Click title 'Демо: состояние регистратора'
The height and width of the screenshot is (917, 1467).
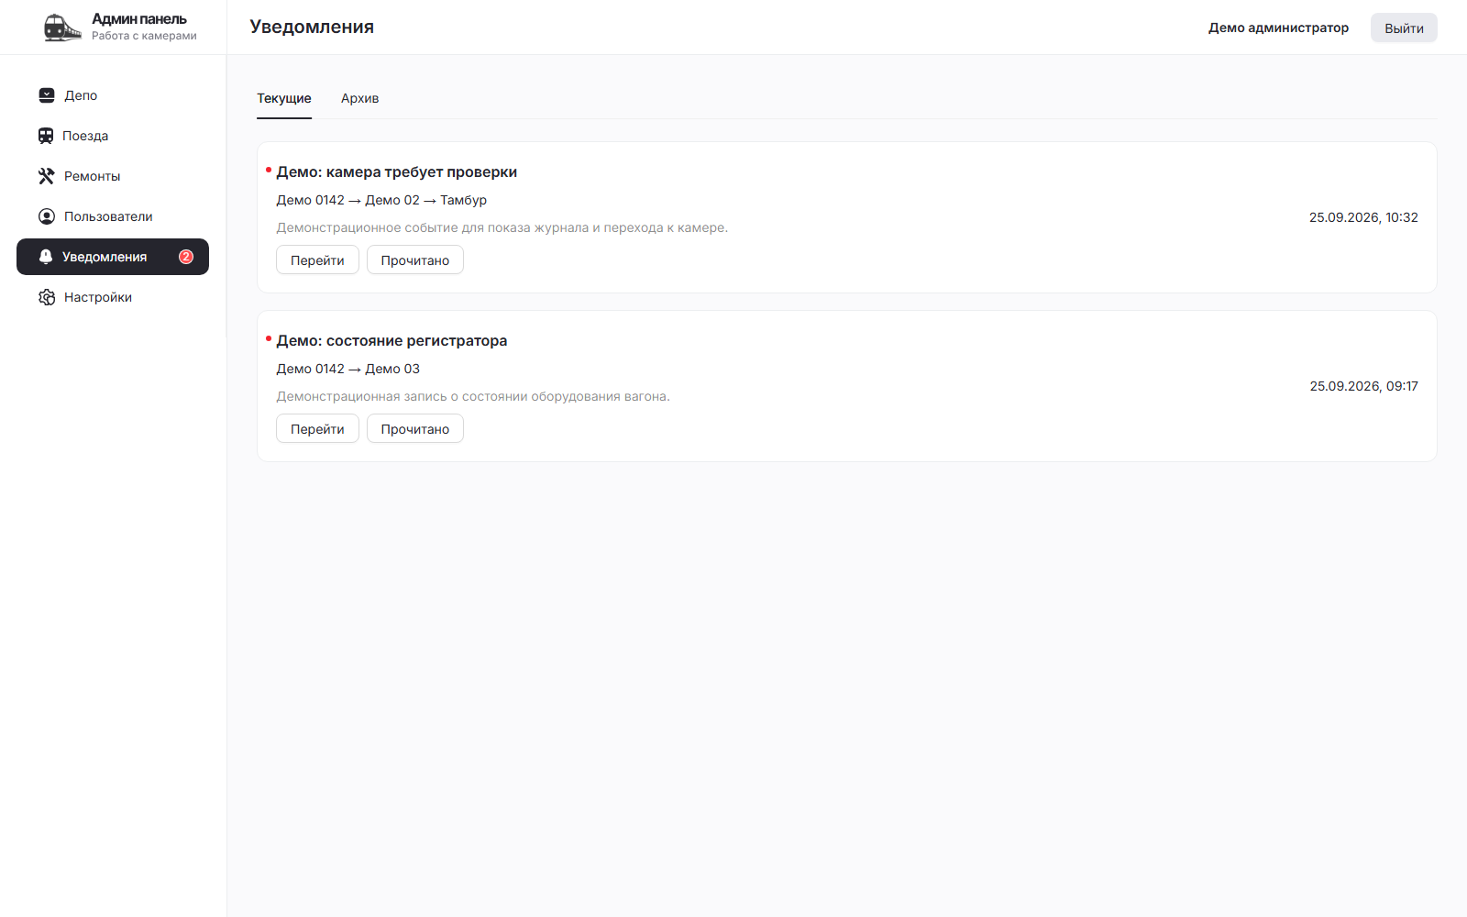pos(392,341)
